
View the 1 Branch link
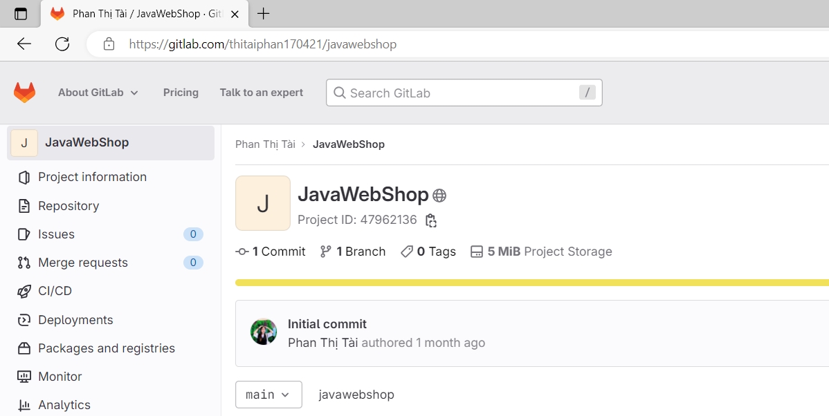coord(353,252)
